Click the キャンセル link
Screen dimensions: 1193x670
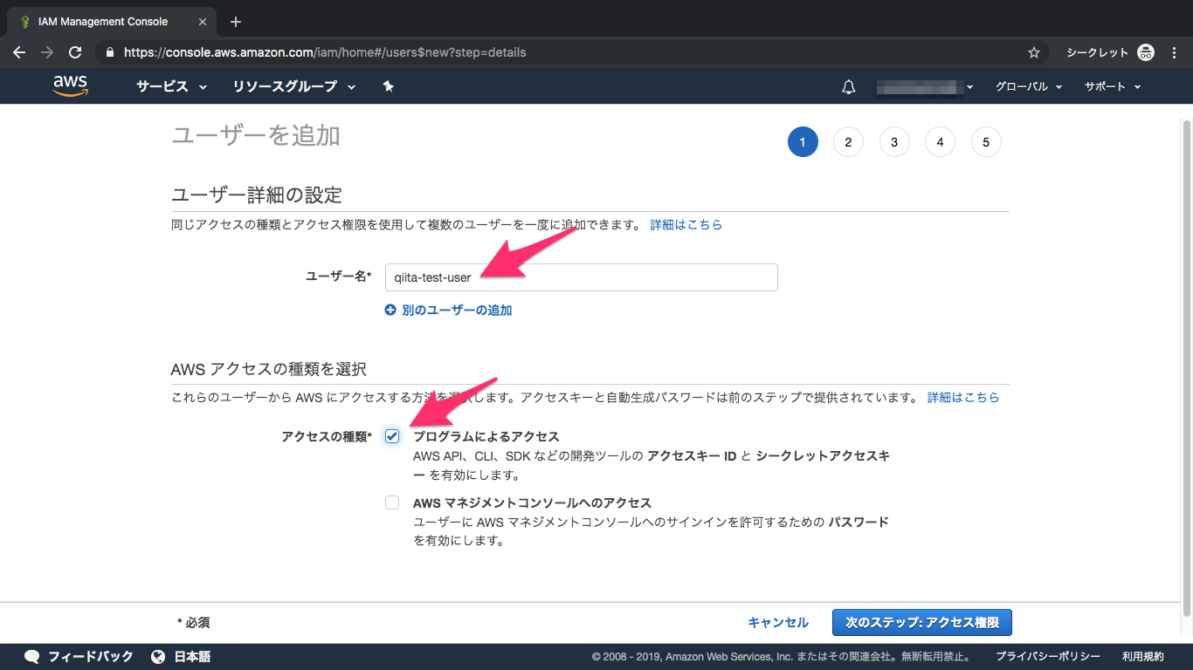(778, 623)
